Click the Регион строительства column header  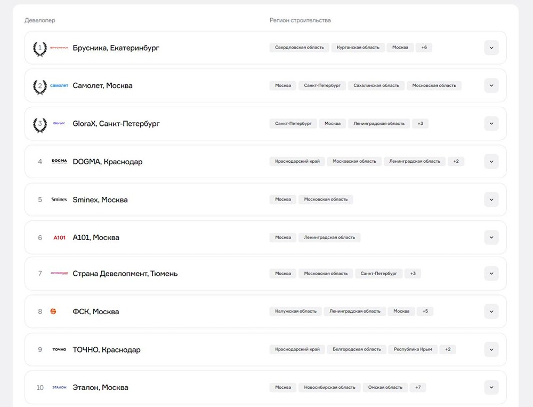300,20
